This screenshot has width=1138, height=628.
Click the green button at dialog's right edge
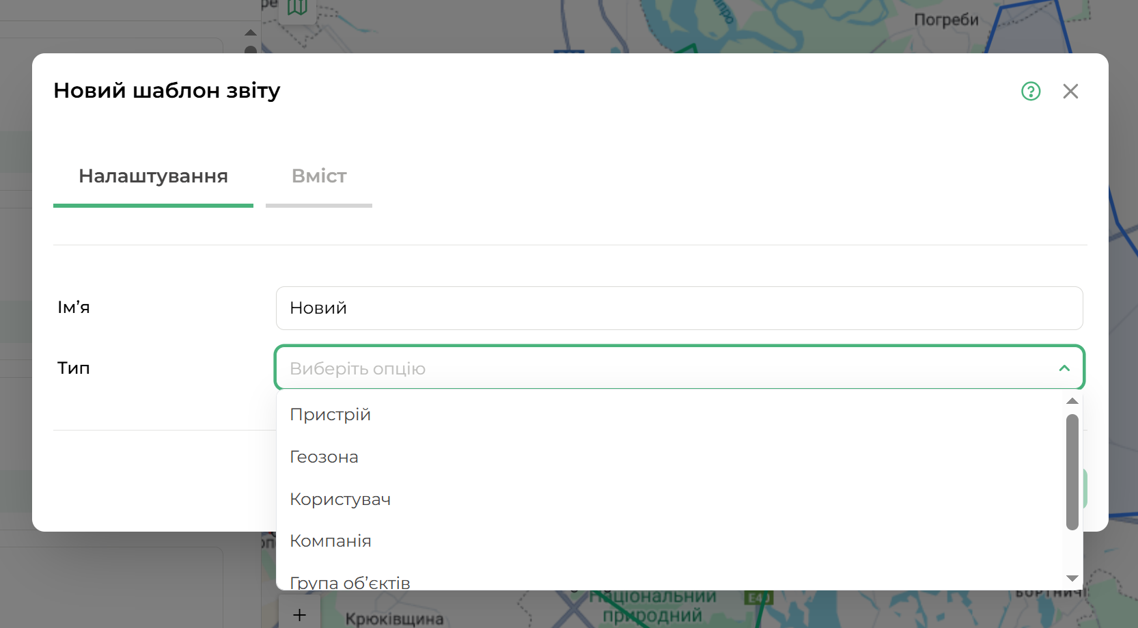pos(1084,489)
